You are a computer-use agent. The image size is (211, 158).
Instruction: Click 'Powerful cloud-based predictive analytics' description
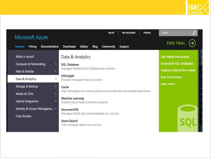(x=85, y=102)
